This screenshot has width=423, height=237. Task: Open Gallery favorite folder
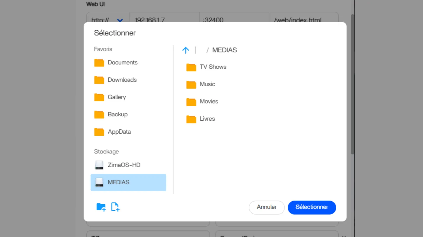pyautogui.click(x=117, y=97)
